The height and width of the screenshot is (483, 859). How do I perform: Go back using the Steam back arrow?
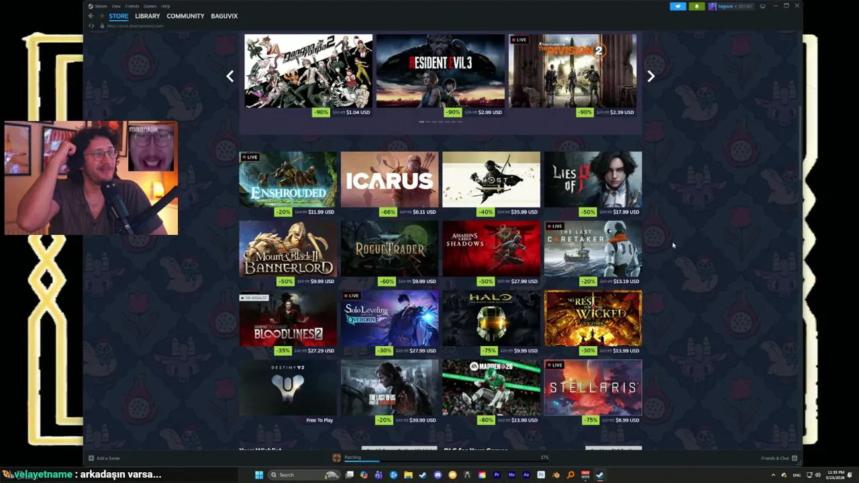[x=91, y=16]
